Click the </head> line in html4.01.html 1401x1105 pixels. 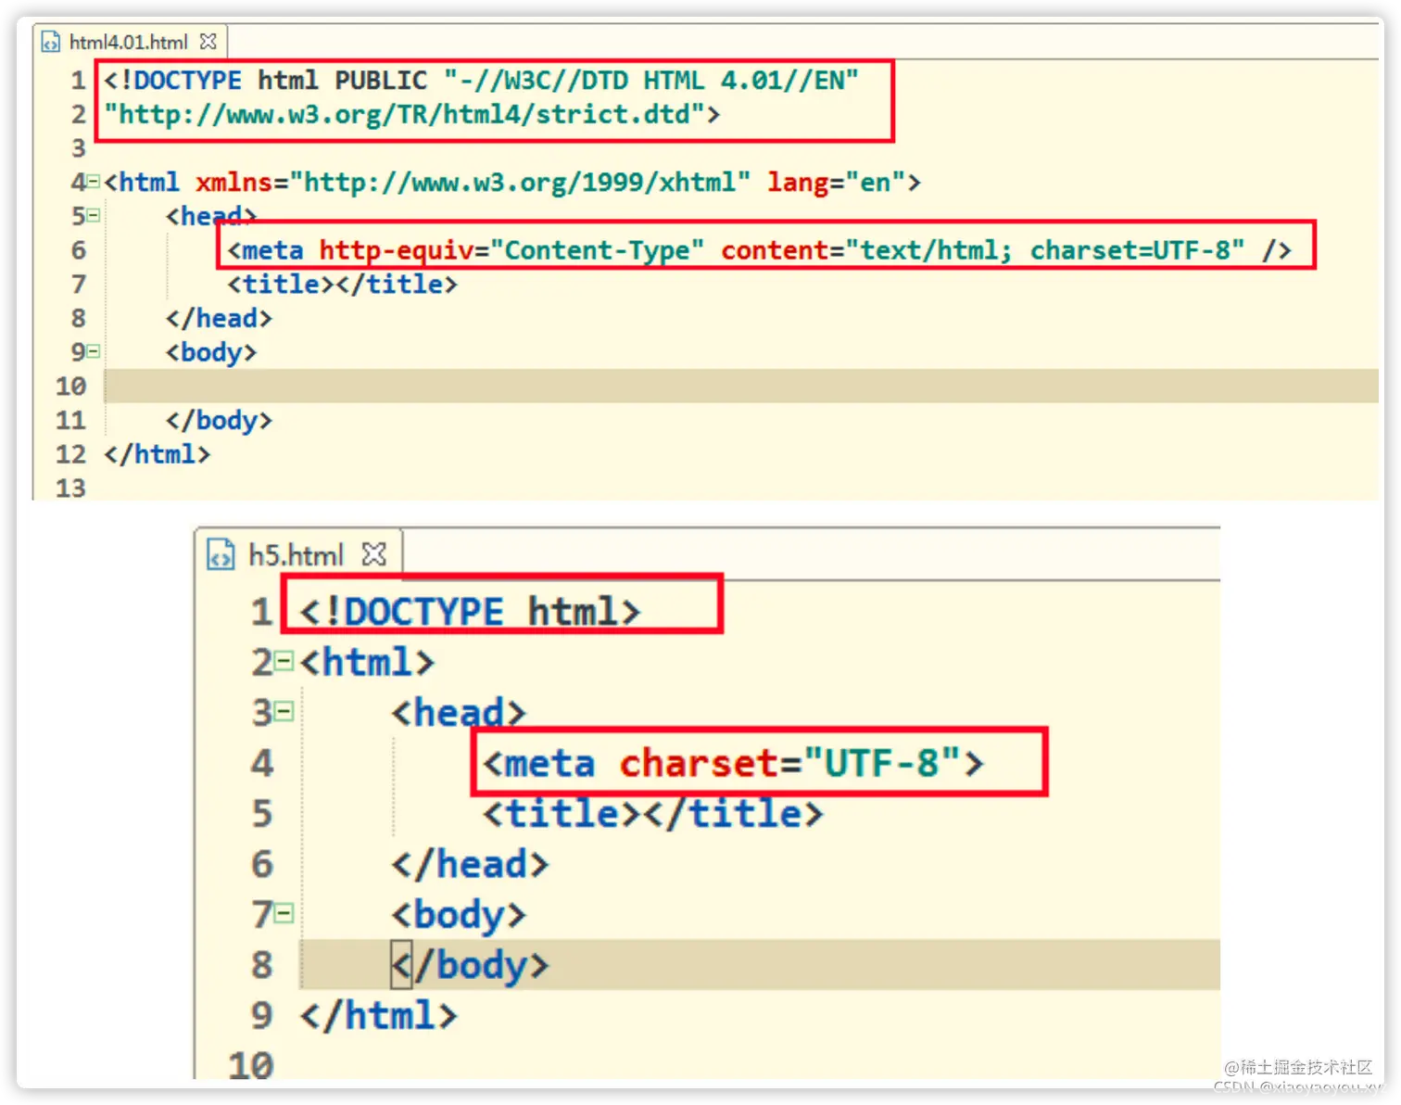click(220, 318)
